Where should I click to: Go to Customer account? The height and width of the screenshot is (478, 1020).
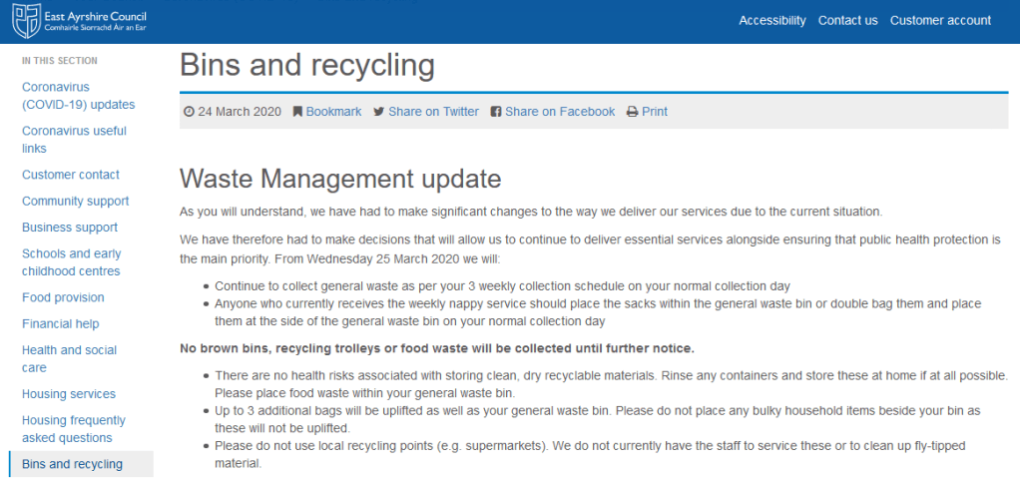click(x=940, y=20)
